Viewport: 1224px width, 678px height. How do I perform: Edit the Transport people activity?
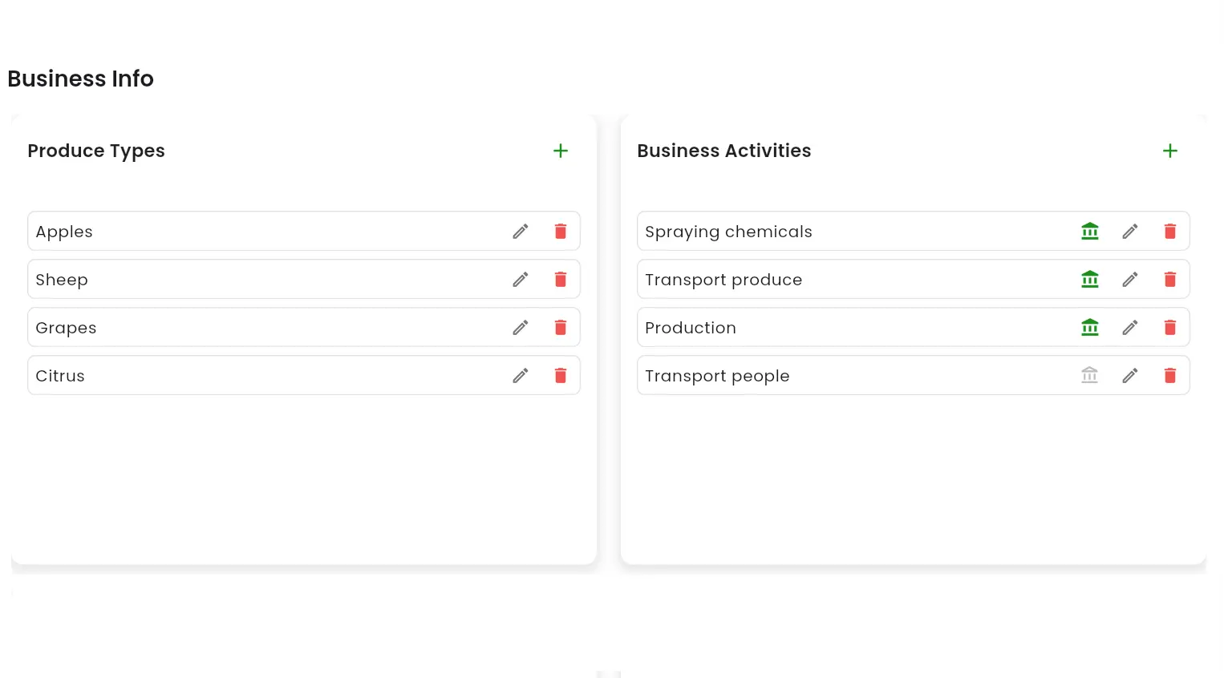coord(1130,376)
